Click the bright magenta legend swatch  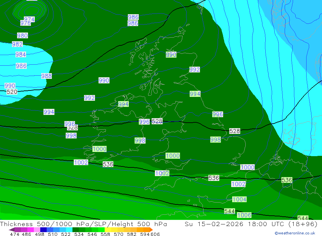click(x=31, y=230)
